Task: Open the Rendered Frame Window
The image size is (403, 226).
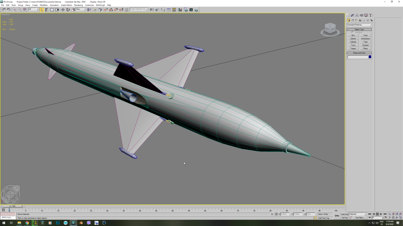Action: click(191, 10)
